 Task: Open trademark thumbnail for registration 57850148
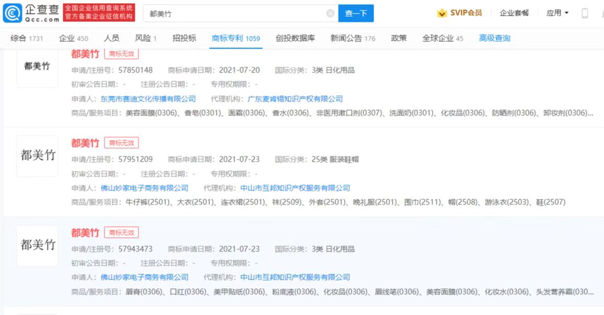coord(37,67)
